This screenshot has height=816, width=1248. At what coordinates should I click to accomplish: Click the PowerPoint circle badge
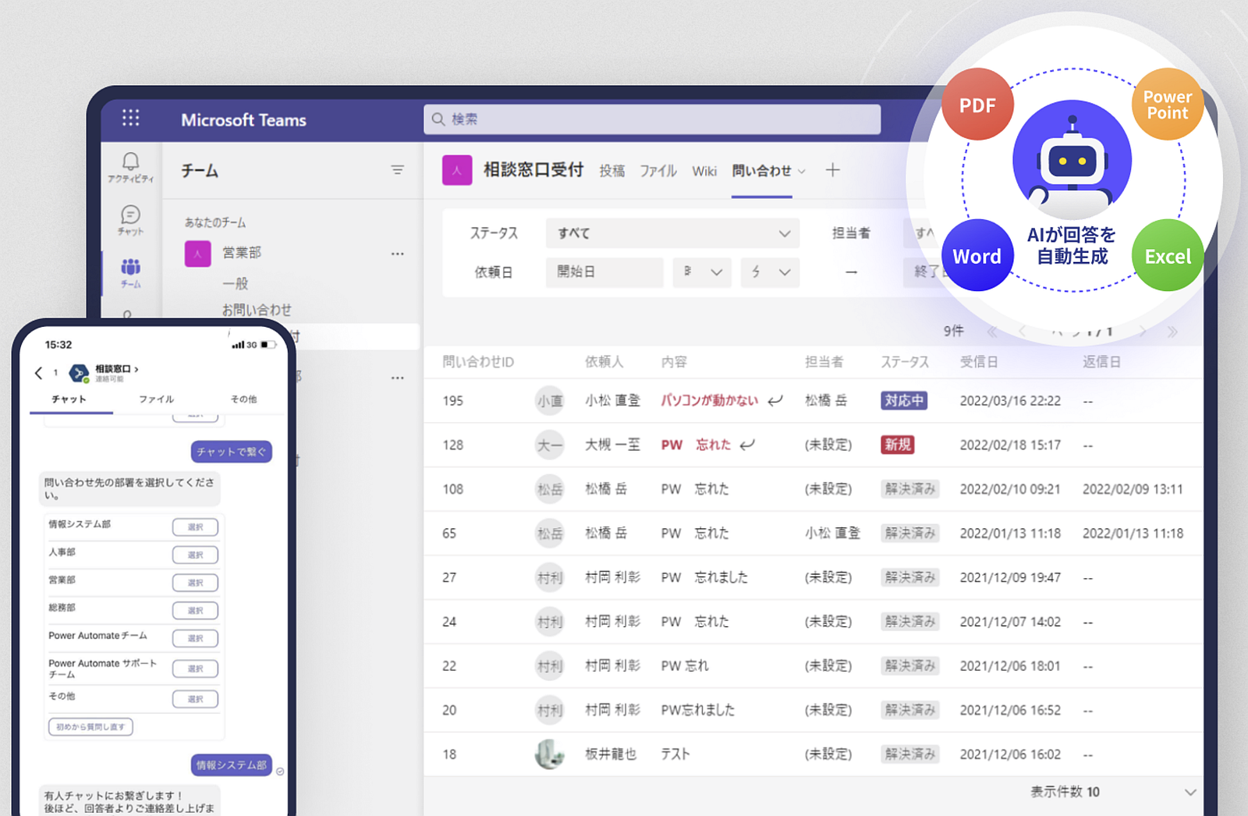(1167, 105)
